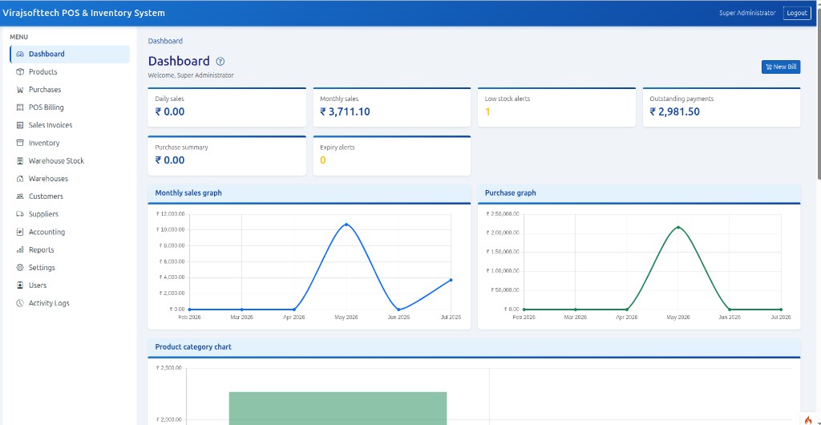This screenshot has height=425, width=821.
Task: Click the Products box icon in sidebar
Action: click(20, 71)
